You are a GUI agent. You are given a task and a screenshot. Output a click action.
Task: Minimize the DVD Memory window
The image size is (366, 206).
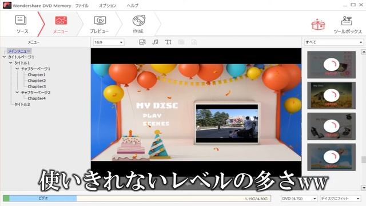point(345,5)
